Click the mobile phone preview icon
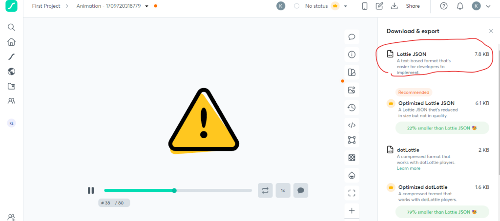Image resolution: width=500 pixels, height=221 pixels. click(364, 6)
